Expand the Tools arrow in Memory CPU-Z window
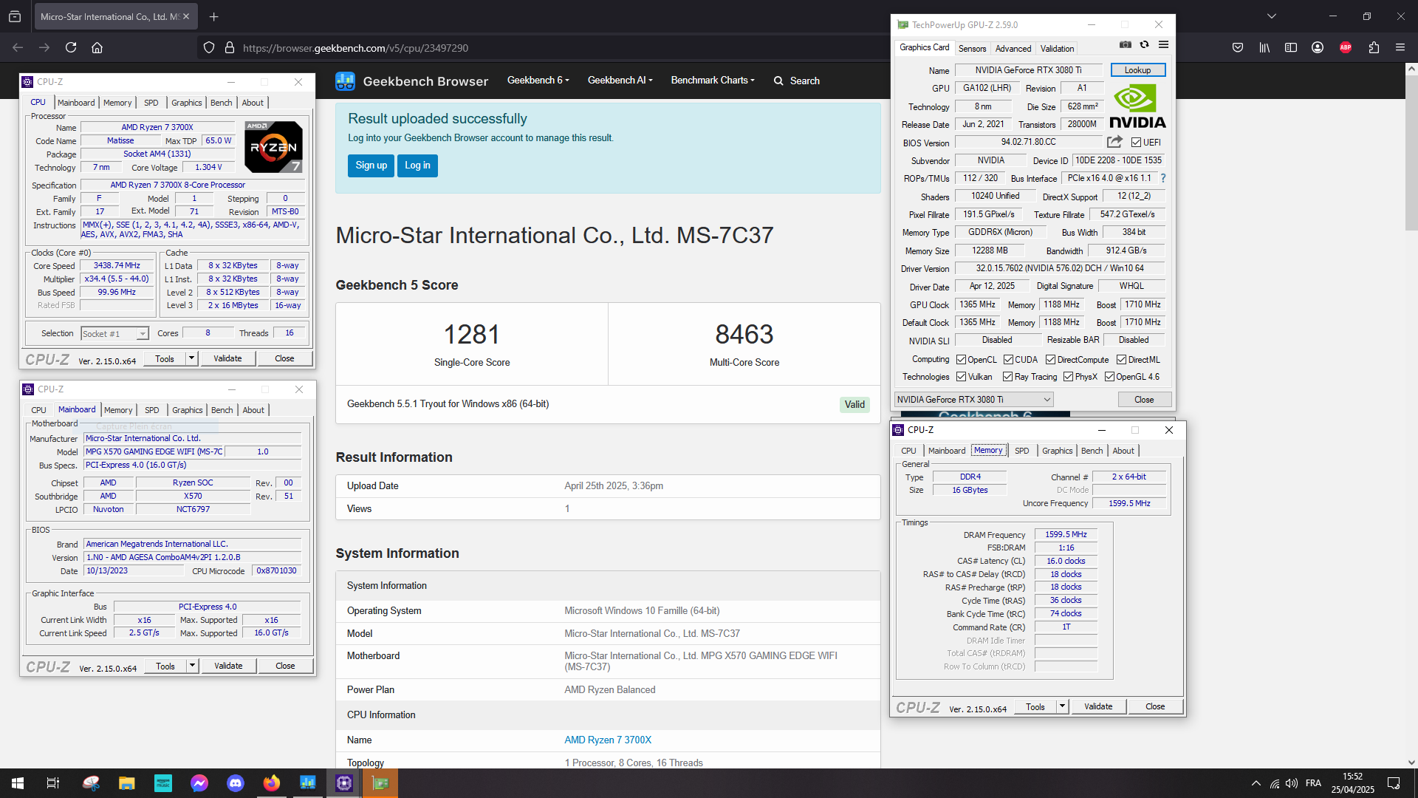1418x798 pixels. pos(1062,706)
